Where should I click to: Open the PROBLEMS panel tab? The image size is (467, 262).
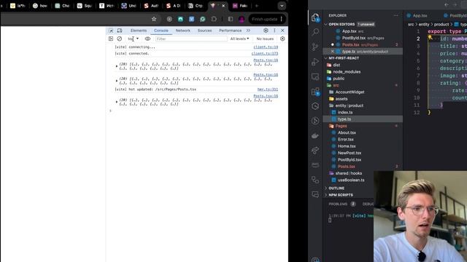[338, 204]
